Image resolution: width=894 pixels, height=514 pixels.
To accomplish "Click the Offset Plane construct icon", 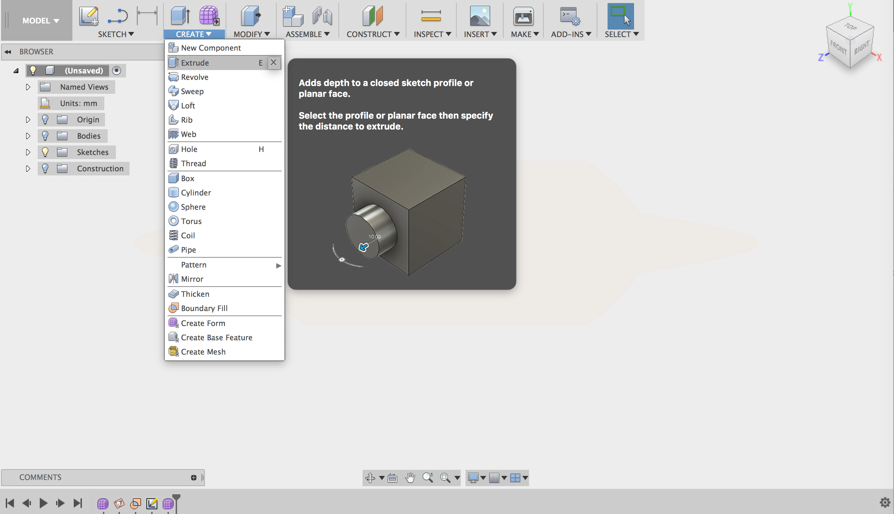I will point(372,16).
